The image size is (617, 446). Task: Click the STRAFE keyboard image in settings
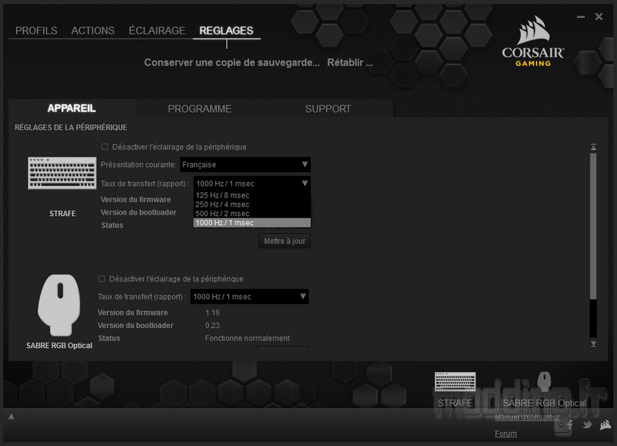(62, 173)
